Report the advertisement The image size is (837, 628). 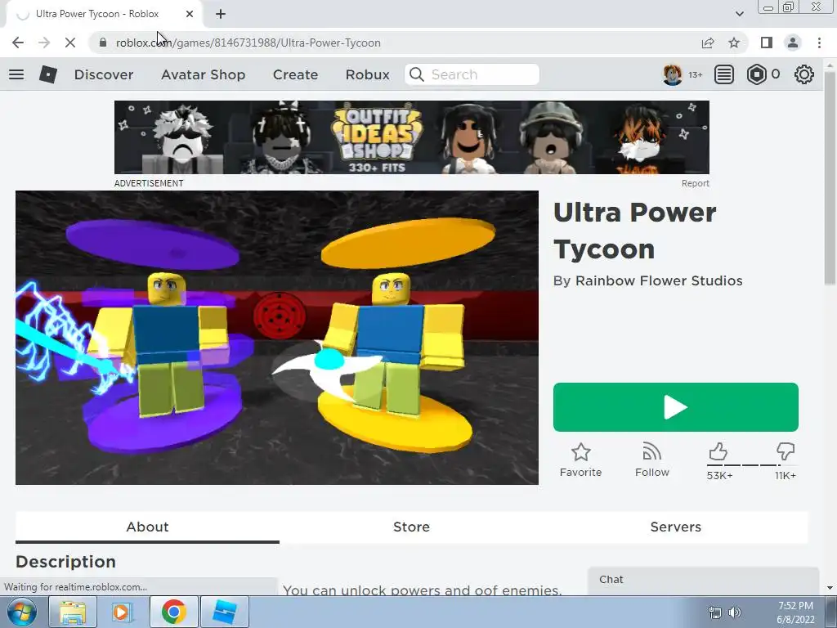click(x=695, y=183)
